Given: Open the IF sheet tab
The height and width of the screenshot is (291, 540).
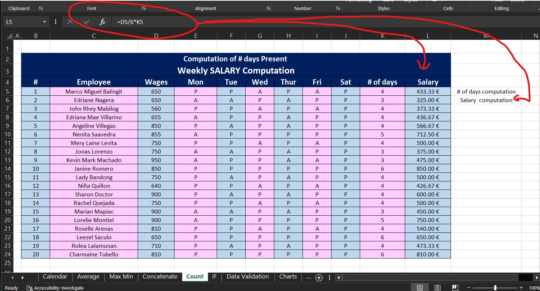Looking at the screenshot, I should 214,277.
